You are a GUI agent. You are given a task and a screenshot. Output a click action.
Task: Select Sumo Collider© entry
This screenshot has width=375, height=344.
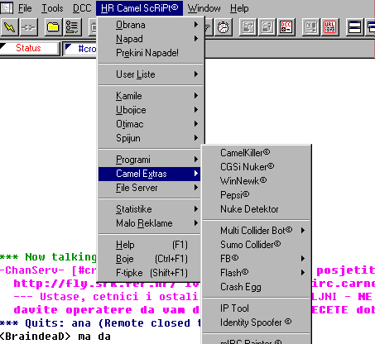pos(256,244)
